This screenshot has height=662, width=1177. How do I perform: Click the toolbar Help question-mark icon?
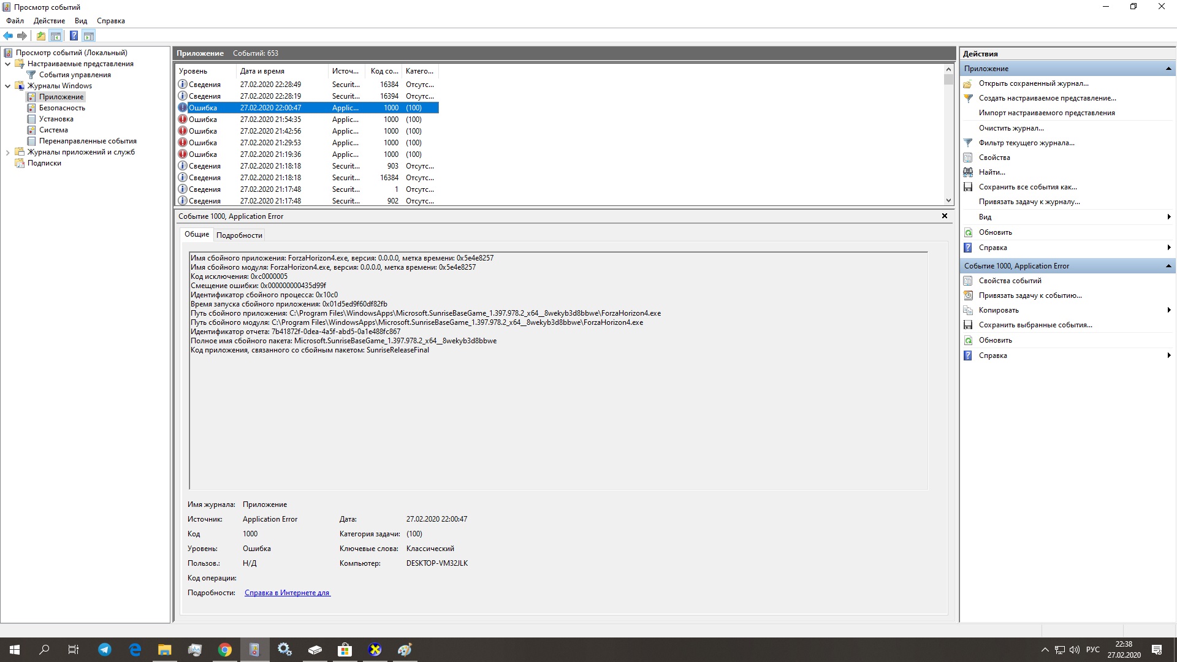click(74, 36)
